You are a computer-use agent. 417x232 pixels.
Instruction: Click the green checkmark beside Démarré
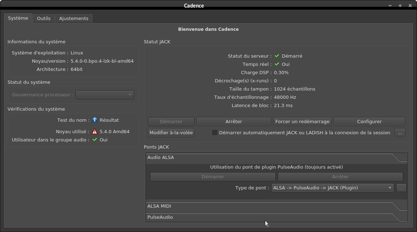coord(277,56)
